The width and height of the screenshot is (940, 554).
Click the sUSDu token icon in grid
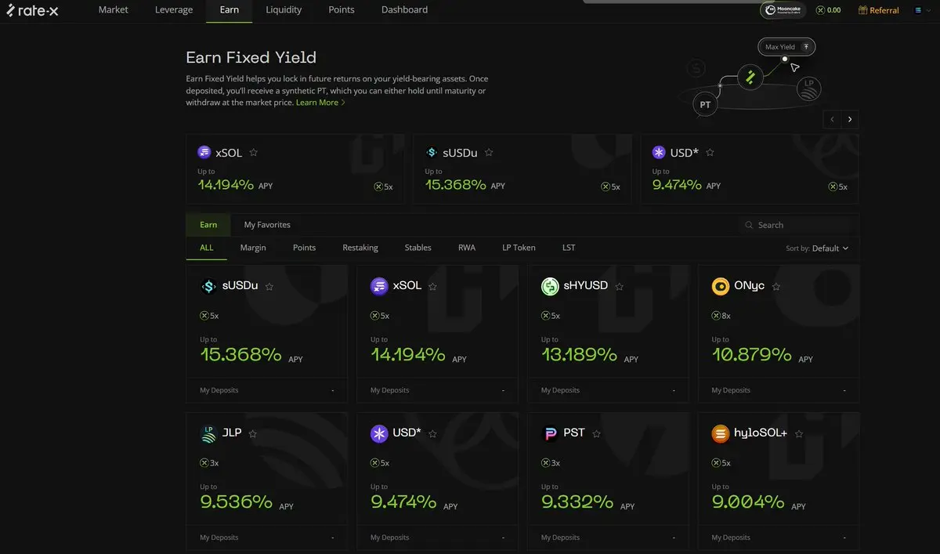pyautogui.click(x=208, y=286)
